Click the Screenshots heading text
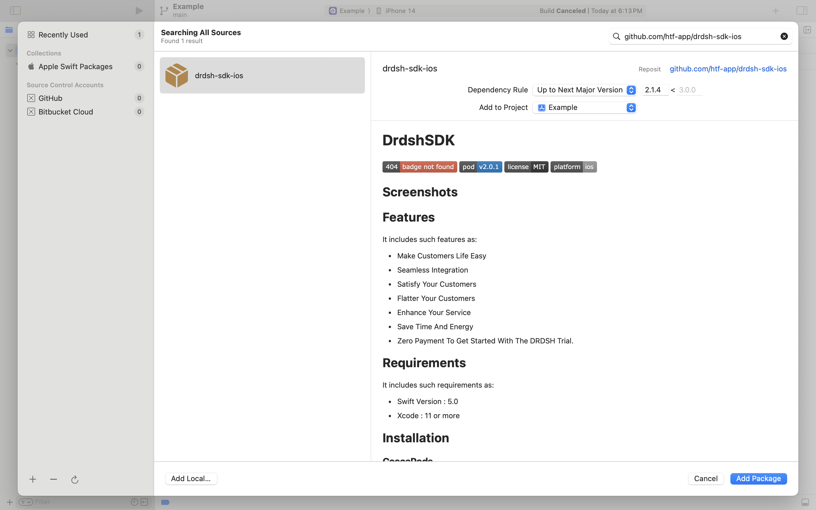816x510 pixels. (420, 192)
